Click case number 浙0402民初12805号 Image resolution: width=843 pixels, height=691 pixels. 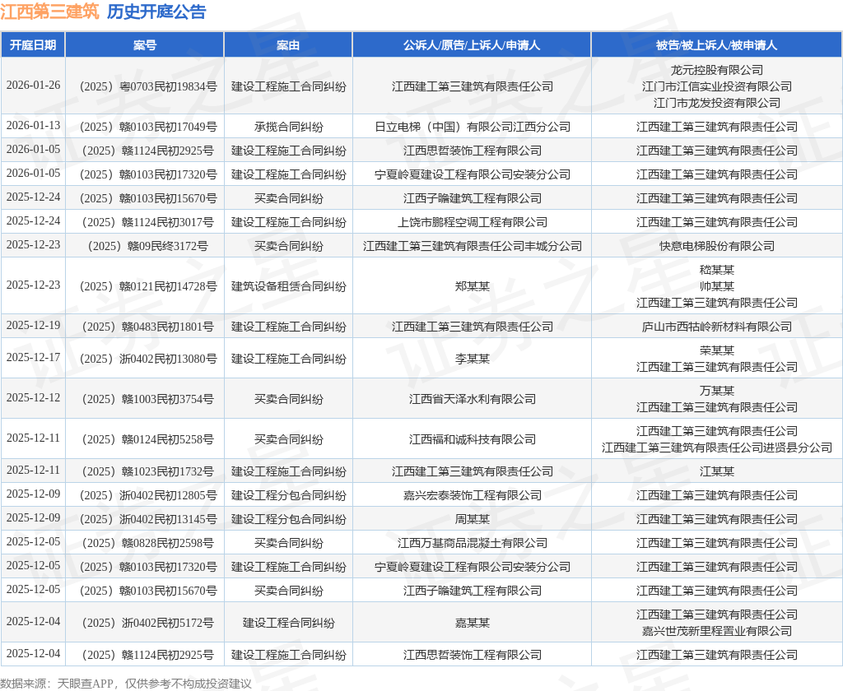[148, 495]
